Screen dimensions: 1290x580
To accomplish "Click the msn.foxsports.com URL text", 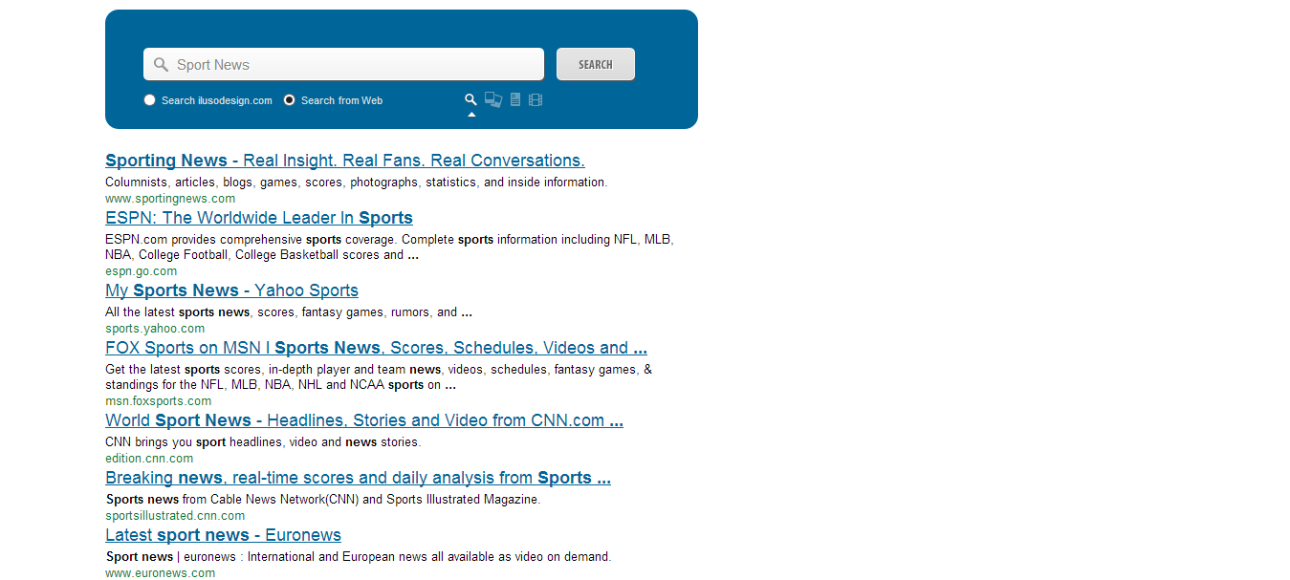I will [158, 401].
